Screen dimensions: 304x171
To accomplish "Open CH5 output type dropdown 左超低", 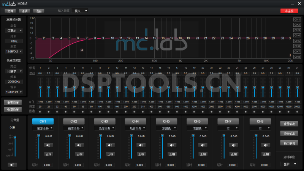I will (166, 128).
